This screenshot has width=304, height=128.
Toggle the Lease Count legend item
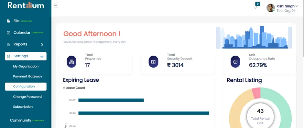click(x=74, y=88)
